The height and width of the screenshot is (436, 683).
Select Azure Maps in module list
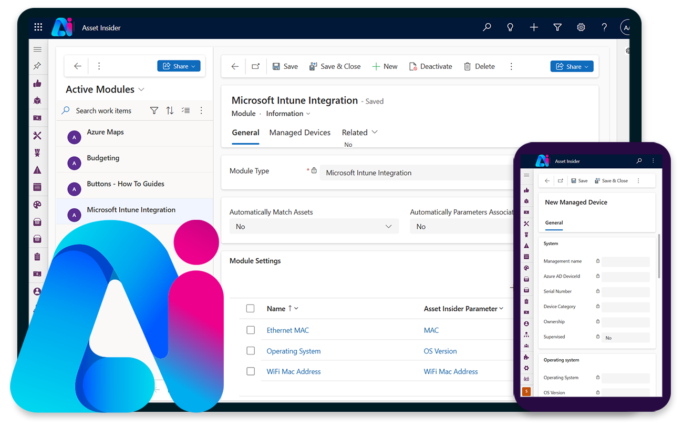134,134
